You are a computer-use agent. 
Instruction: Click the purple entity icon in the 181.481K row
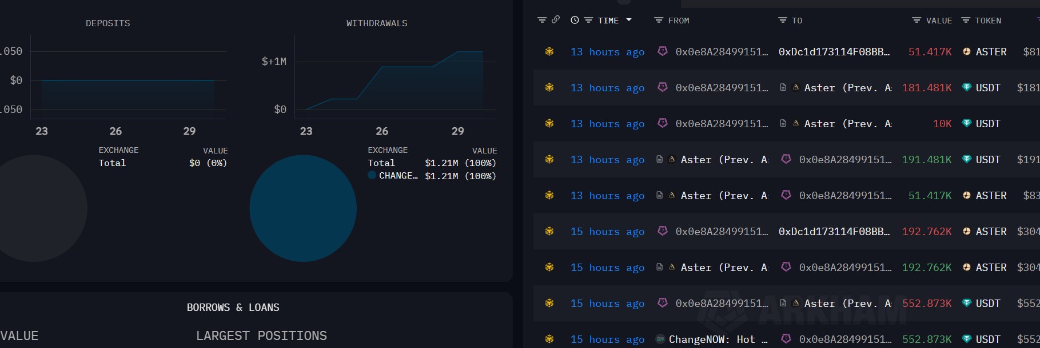[663, 87]
